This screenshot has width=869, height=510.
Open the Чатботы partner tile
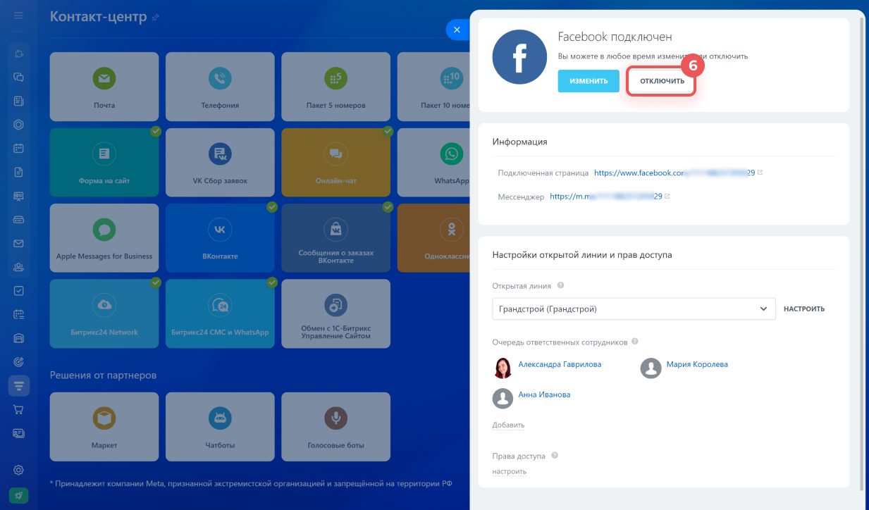click(x=220, y=427)
